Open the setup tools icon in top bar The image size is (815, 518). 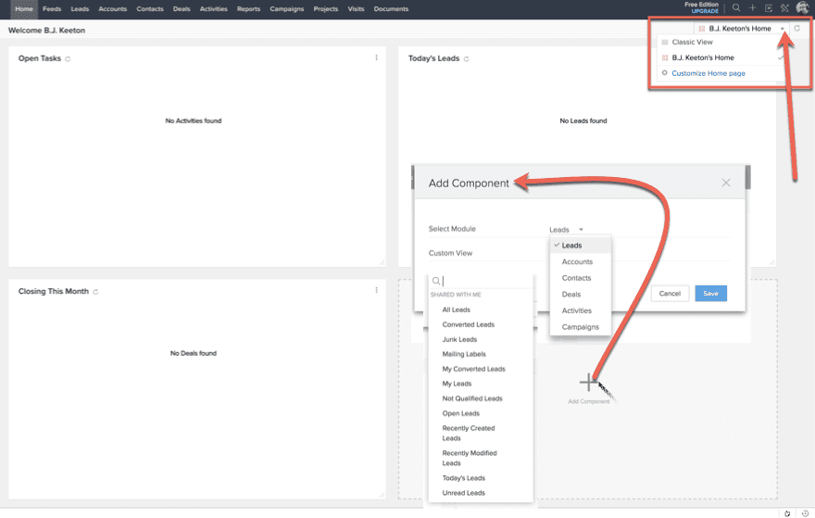point(784,8)
